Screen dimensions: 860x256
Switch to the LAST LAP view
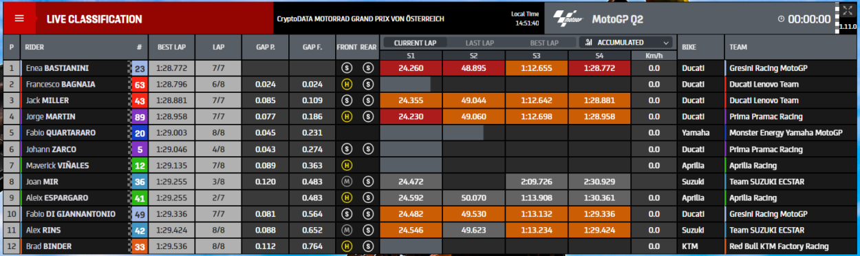480,43
